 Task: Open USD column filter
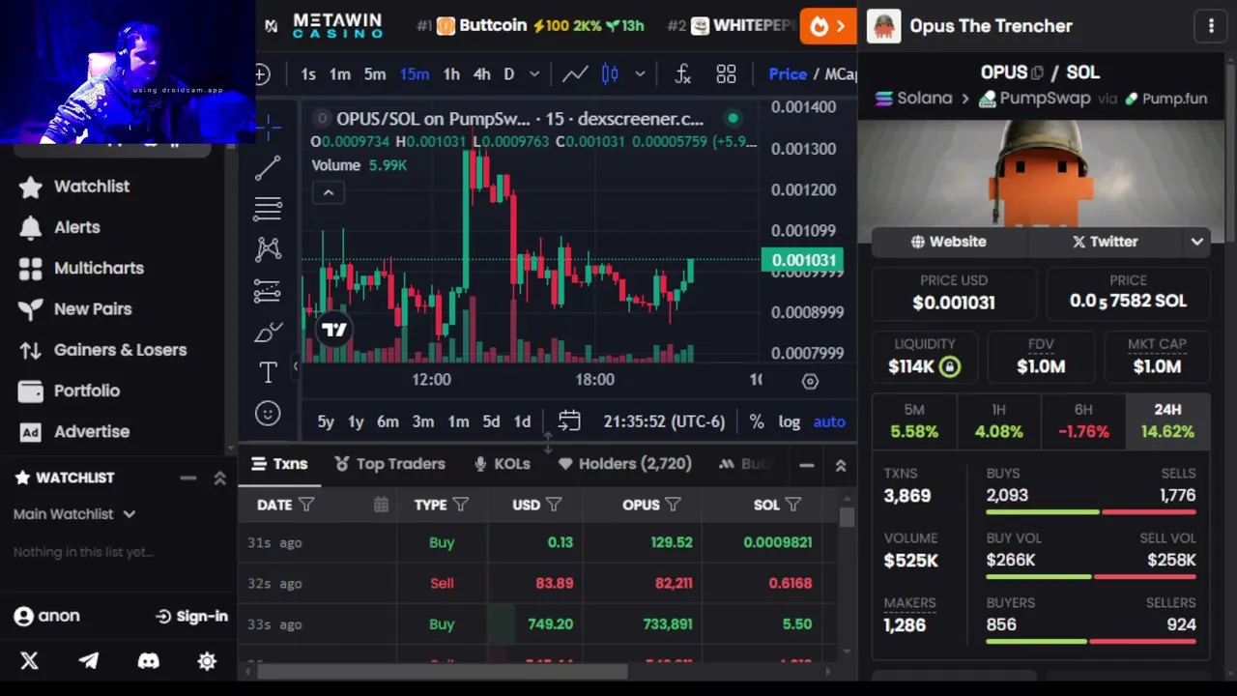point(554,505)
